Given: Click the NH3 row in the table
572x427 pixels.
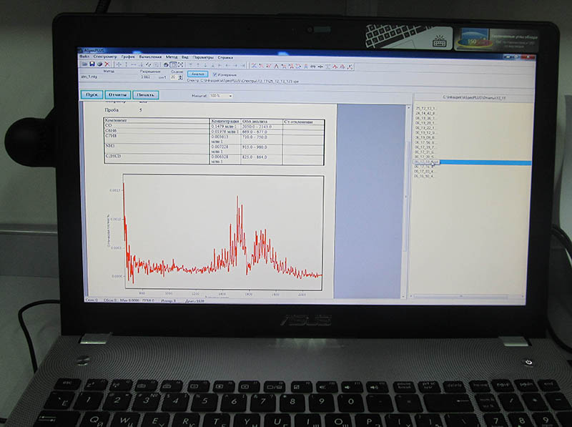Looking at the screenshot, I should [214, 149].
